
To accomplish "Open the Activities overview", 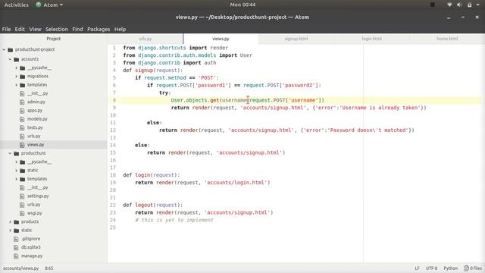I will coord(17,5).
